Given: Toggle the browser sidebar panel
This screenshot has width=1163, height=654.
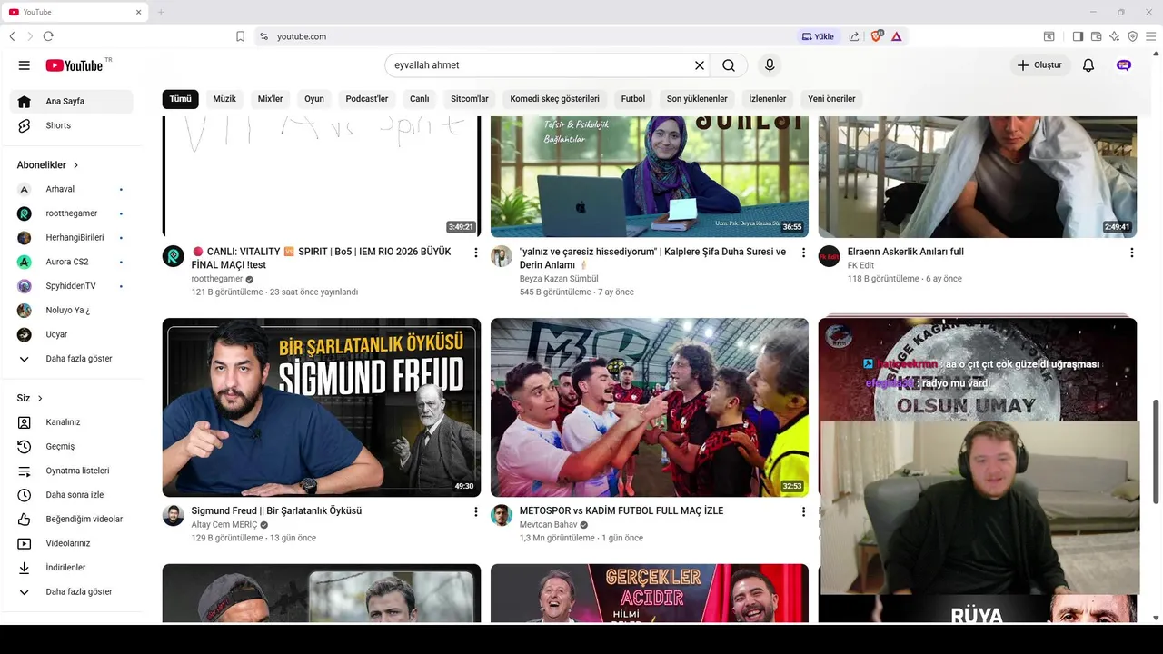Looking at the screenshot, I should point(1078,36).
